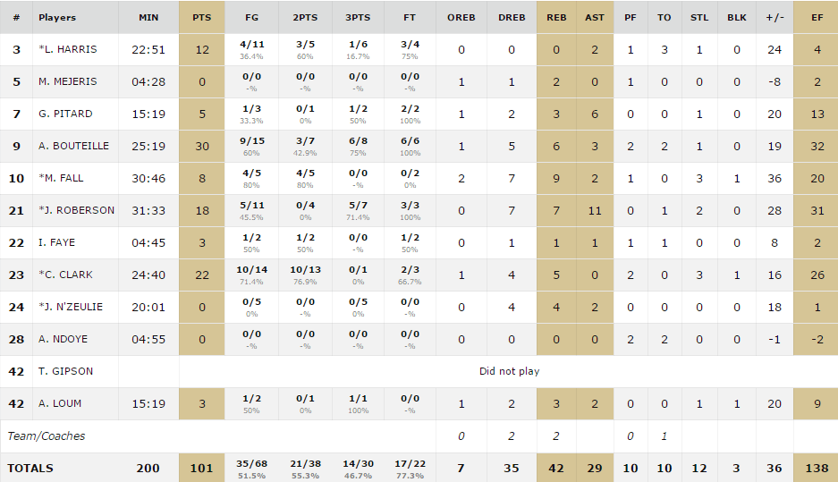
Task: Open player A. BOUTEILLE's name
Action: (x=73, y=146)
